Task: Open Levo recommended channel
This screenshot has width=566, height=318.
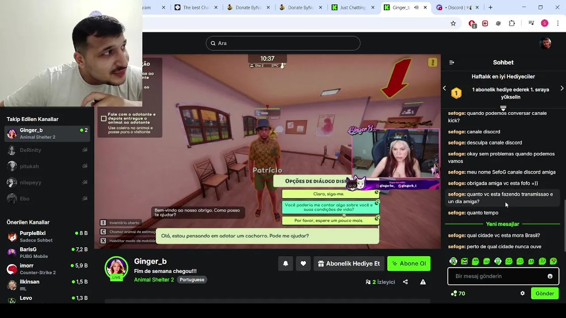Action: (x=47, y=298)
